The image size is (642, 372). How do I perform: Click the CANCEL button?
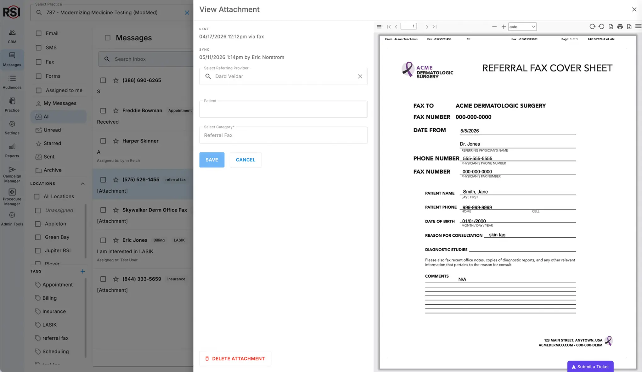click(x=245, y=160)
